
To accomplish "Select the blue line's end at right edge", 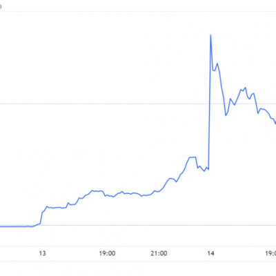I will click(x=275, y=124).
